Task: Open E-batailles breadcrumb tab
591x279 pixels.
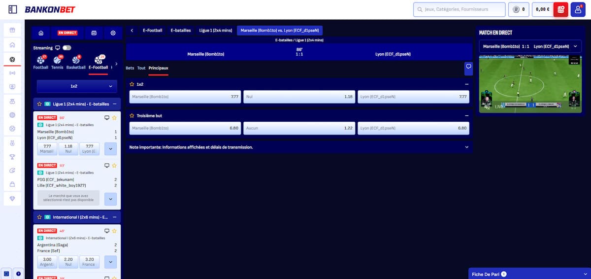Action: click(181, 31)
